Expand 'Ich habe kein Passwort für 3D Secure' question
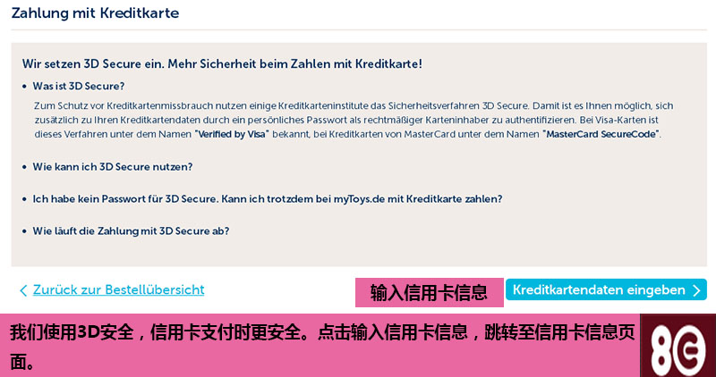 tap(267, 199)
